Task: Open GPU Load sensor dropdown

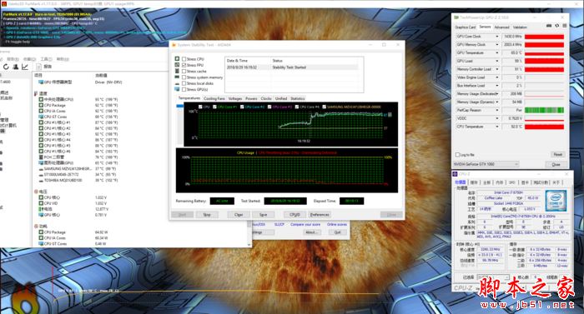Action: (496, 61)
